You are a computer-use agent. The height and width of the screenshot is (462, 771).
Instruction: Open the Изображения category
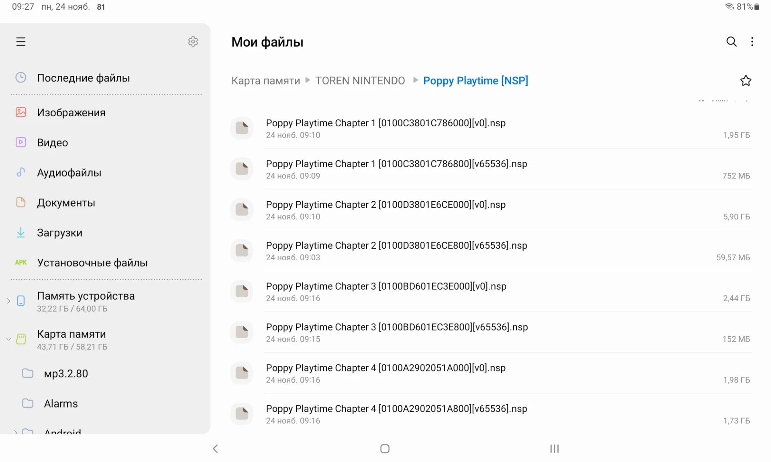point(71,112)
